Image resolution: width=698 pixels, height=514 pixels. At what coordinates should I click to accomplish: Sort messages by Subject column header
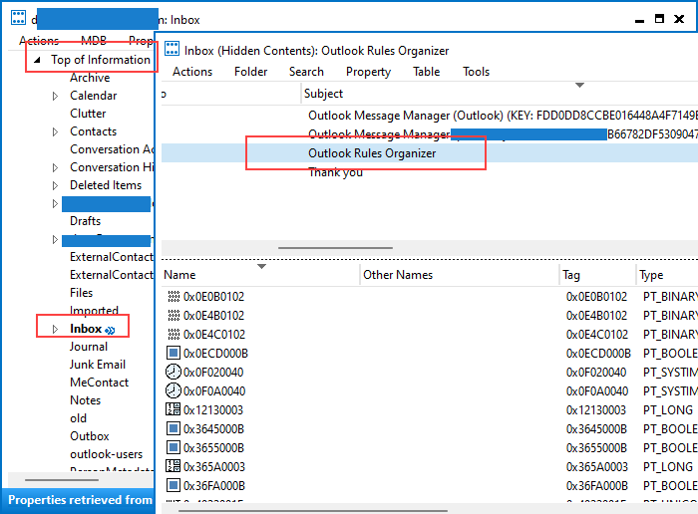click(500, 94)
